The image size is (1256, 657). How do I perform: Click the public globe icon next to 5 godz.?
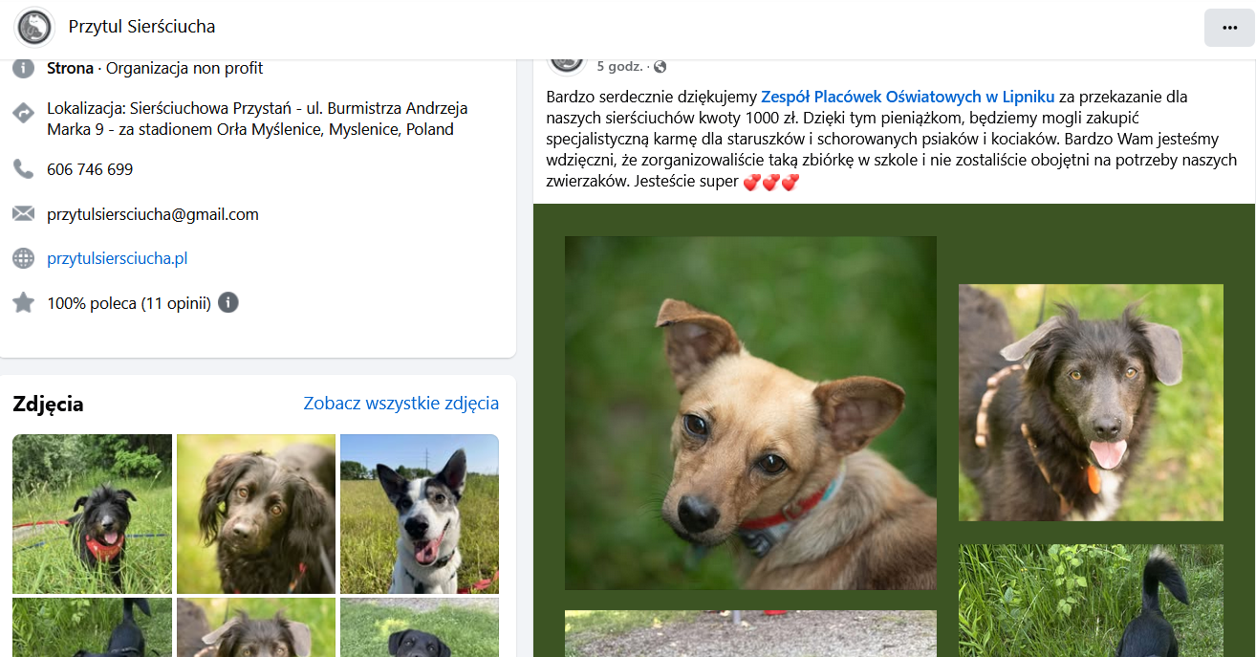click(660, 67)
